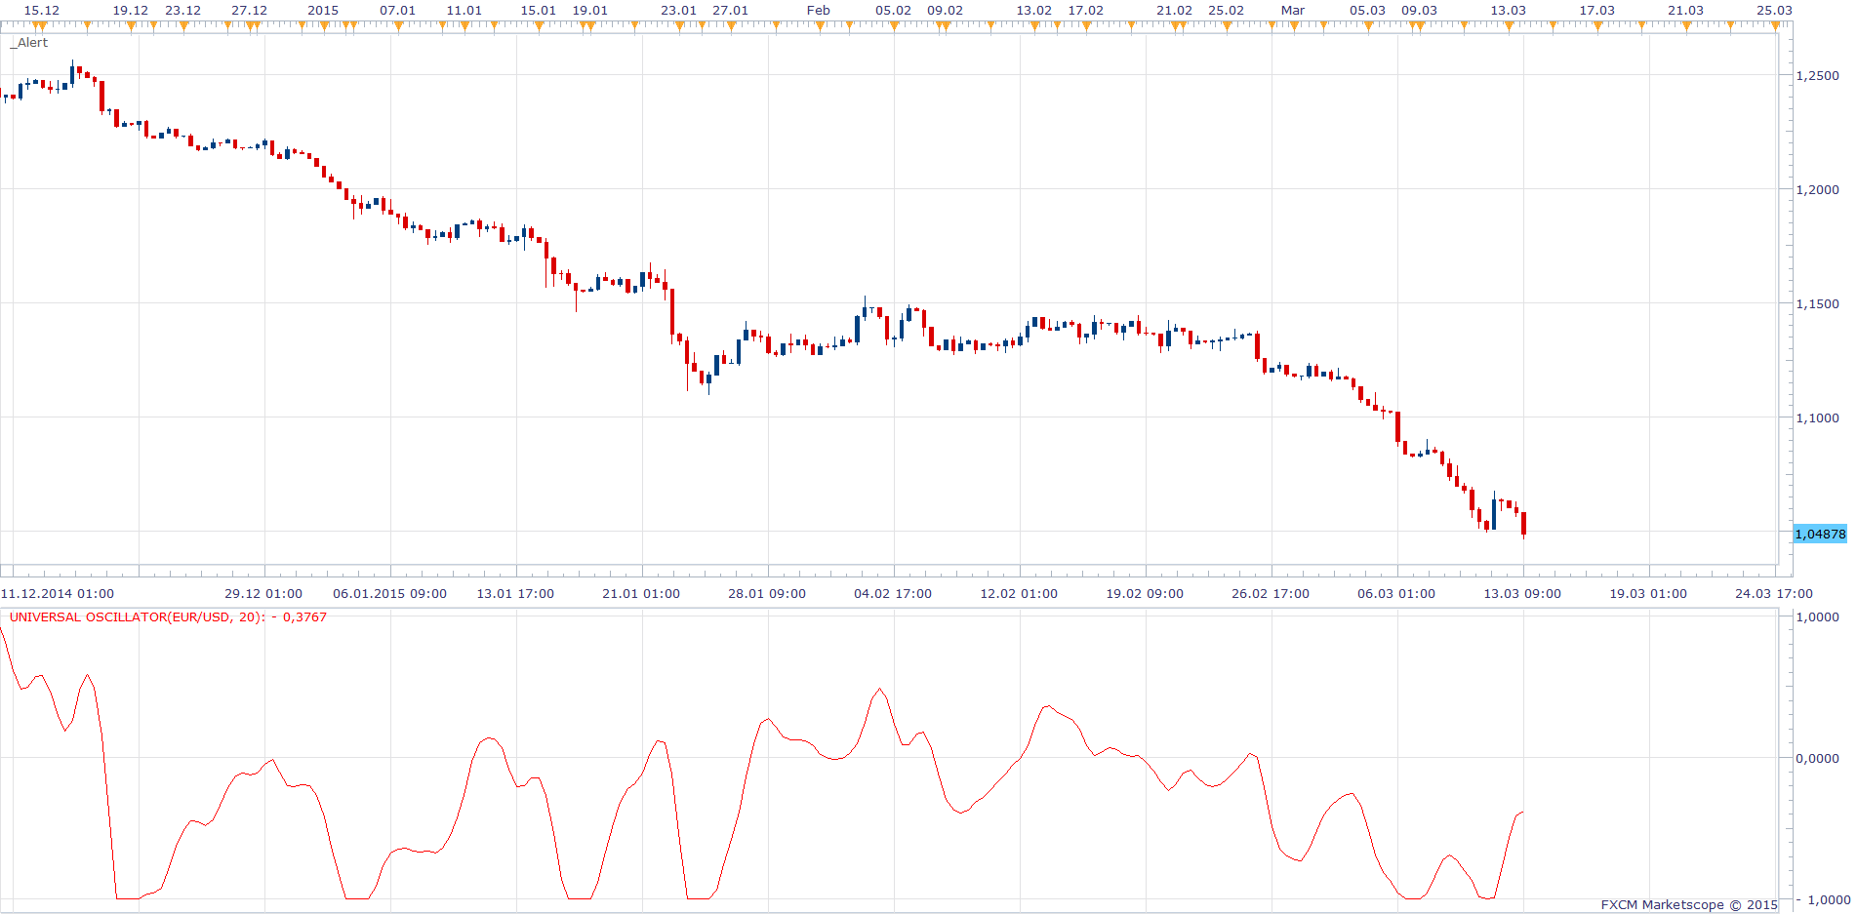Select the orange marker under 25.03
The width and height of the screenshot is (1857, 914).
[1775, 25]
